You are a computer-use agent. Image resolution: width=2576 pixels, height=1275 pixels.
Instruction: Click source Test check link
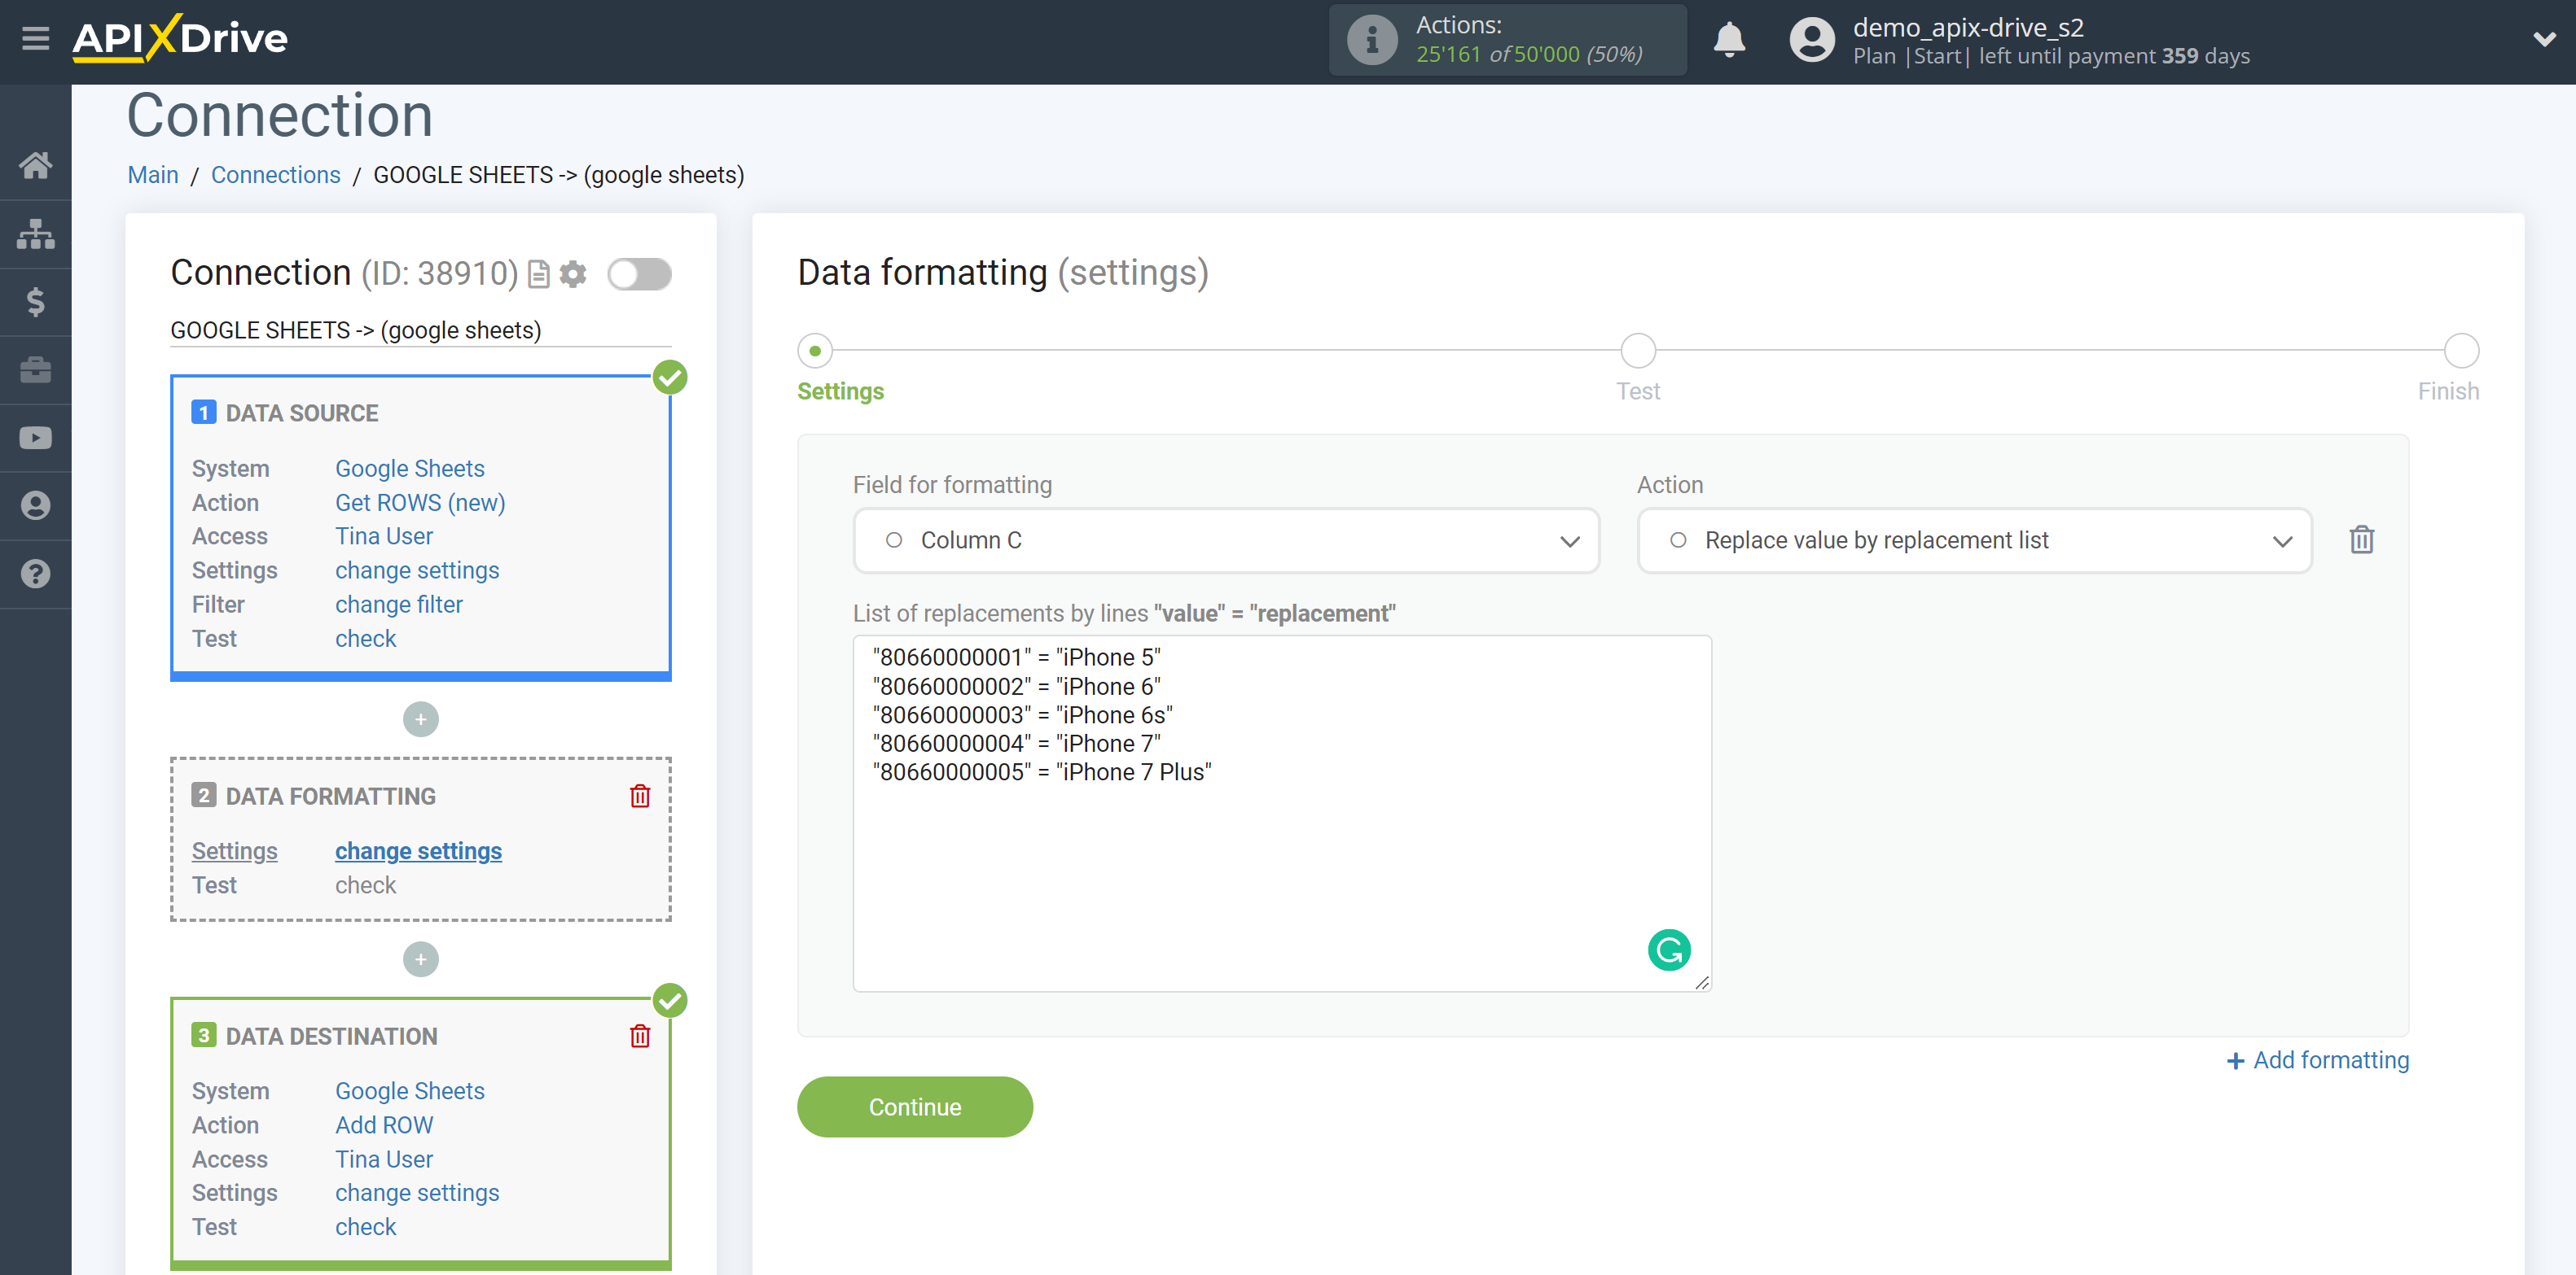coord(365,639)
